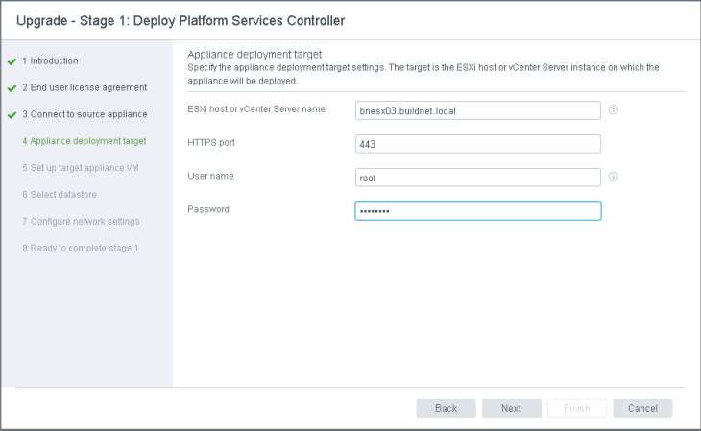The width and height of the screenshot is (701, 431).
Task: Click the info icon beside the User name field
Action: coord(614,177)
